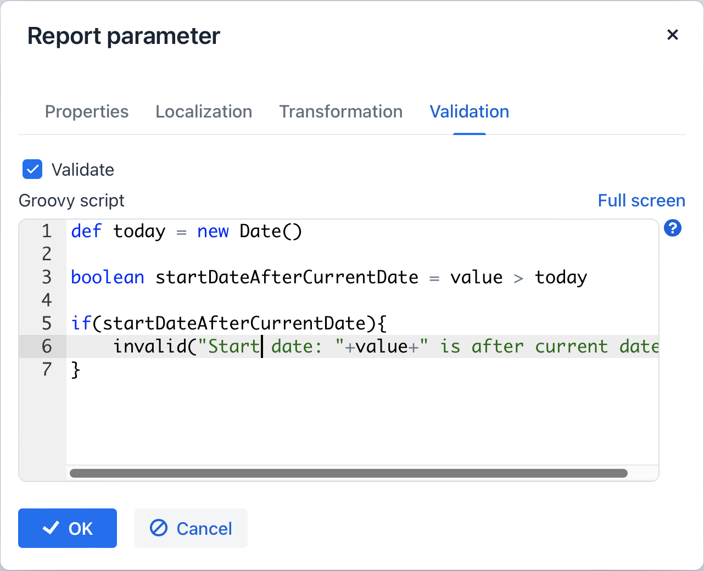The width and height of the screenshot is (704, 571).
Task: Click the 'boolean' keyword on line 3
Action: pos(108,277)
